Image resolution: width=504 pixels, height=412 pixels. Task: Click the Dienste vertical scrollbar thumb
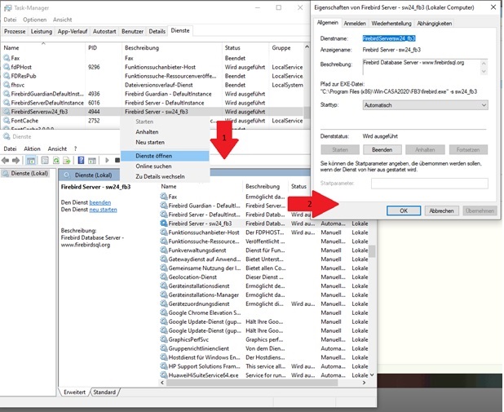(x=372, y=251)
